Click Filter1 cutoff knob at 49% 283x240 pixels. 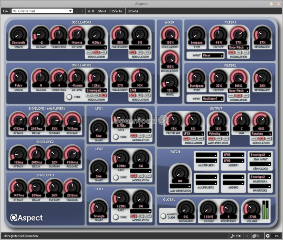[219, 35]
